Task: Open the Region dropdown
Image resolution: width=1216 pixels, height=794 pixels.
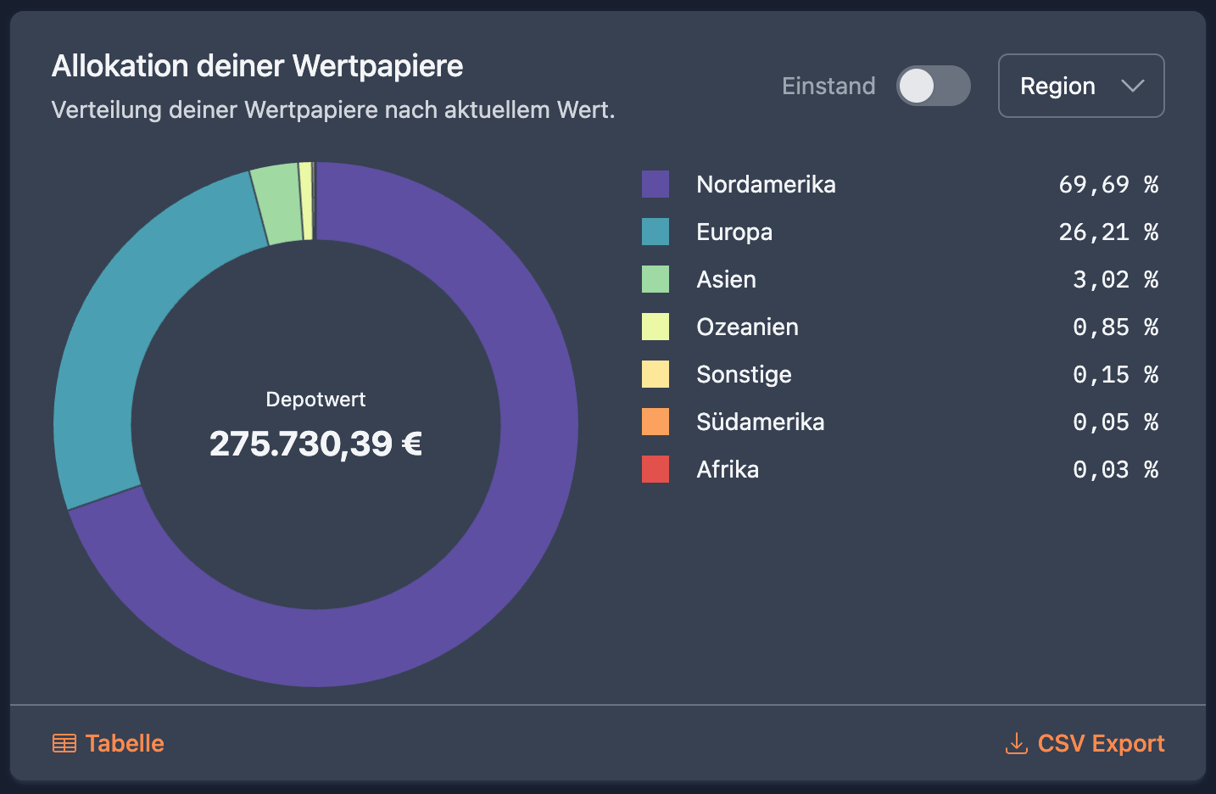Action: coord(1080,86)
